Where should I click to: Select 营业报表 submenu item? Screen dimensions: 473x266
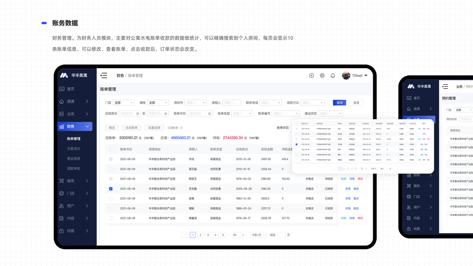(74, 159)
